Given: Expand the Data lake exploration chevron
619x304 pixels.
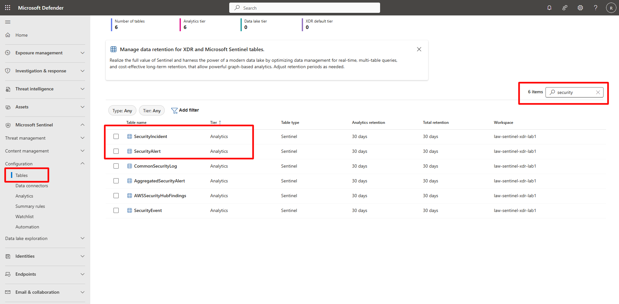Looking at the screenshot, I should [83, 238].
